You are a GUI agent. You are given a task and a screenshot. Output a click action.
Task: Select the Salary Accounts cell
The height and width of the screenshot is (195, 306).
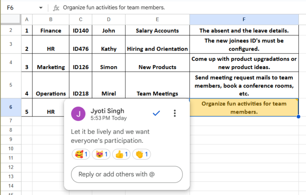(157, 30)
